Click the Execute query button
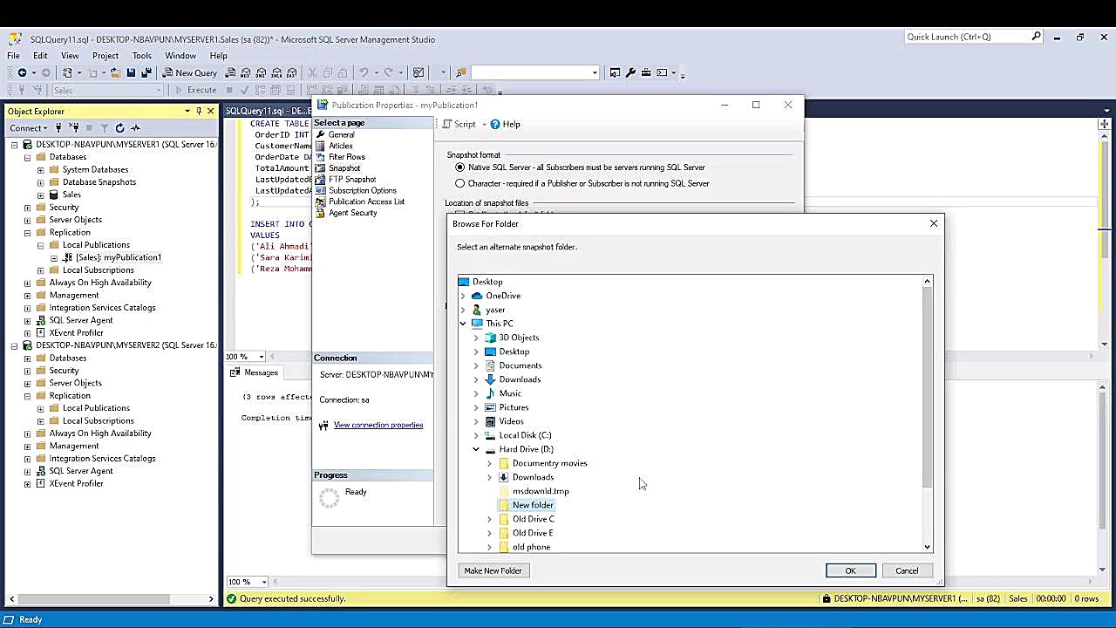Viewport: 1116px width, 628px height. pos(195,90)
